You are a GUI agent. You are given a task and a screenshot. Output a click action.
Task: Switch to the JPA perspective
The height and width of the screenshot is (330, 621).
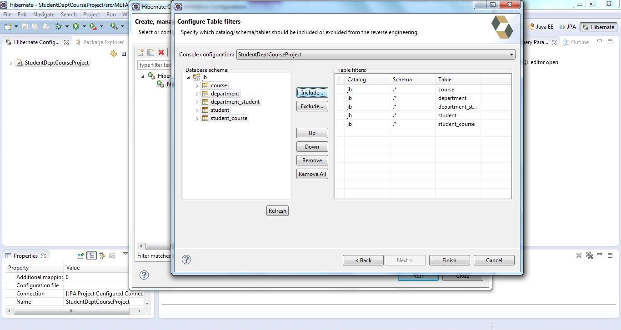coord(567,27)
